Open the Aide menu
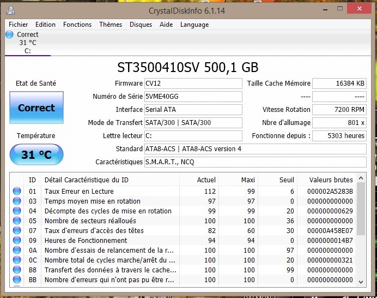The width and height of the screenshot is (377, 298). point(166,25)
